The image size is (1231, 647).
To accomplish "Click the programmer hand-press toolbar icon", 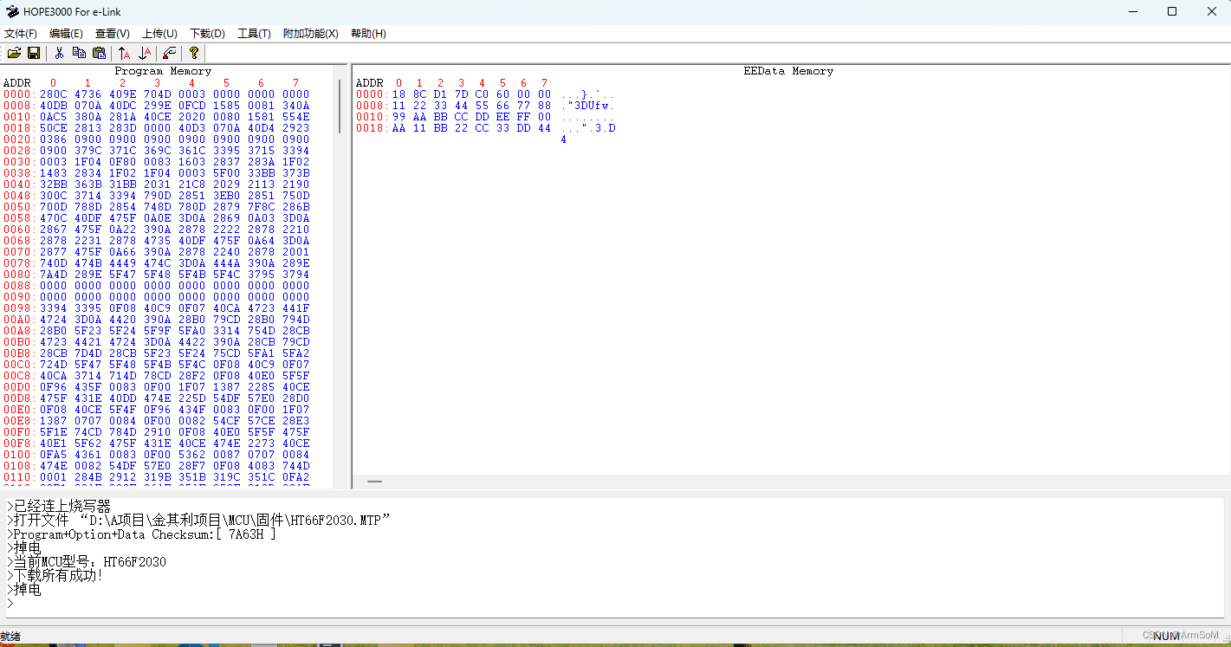I will (x=170, y=54).
